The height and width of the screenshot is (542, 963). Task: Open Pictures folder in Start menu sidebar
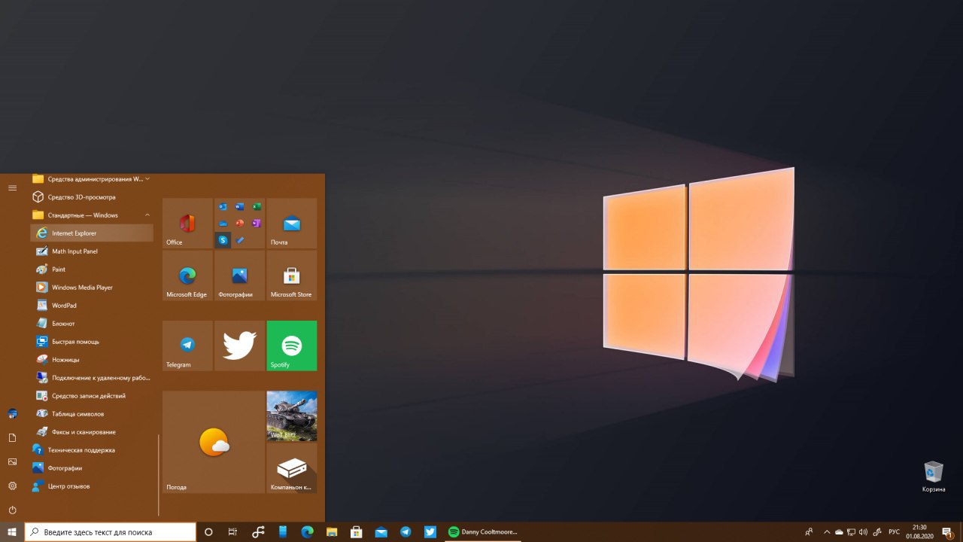tap(12, 461)
